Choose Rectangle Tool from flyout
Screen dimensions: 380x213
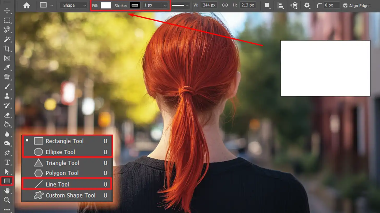point(67,141)
